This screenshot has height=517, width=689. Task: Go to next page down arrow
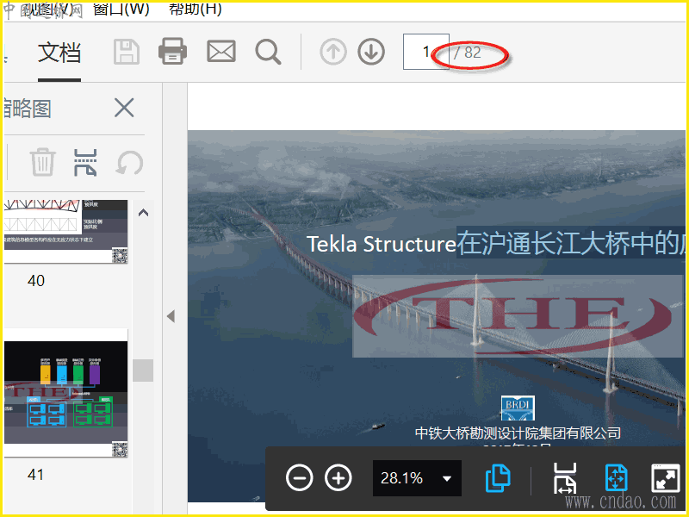pyautogui.click(x=371, y=52)
